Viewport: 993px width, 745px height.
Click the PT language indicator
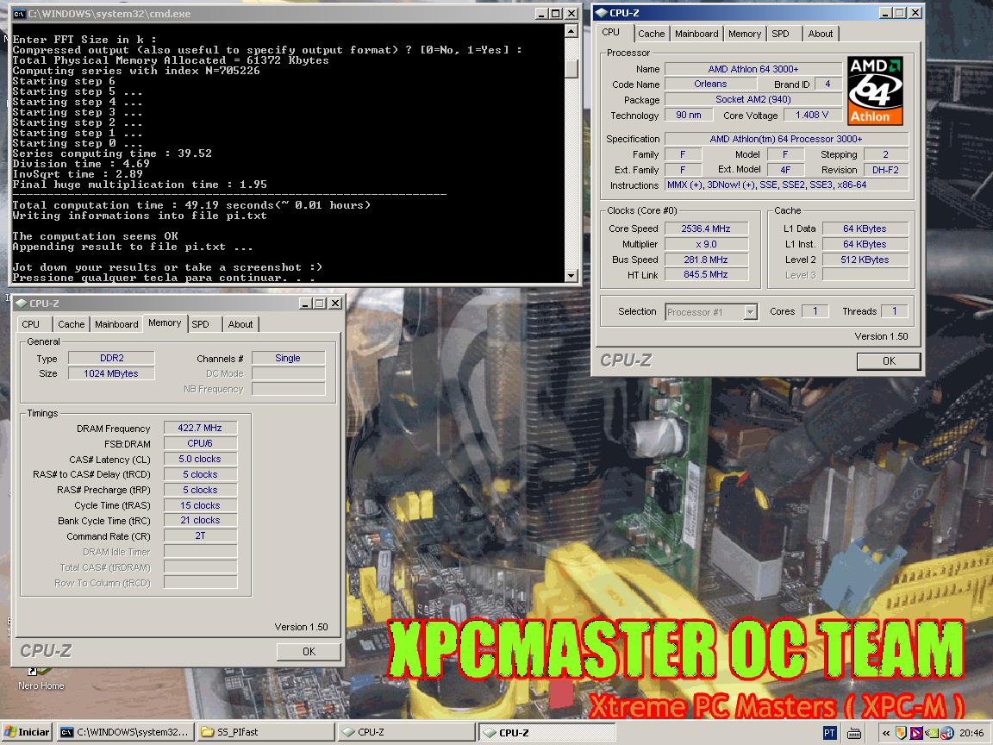pyautogui.click(x=829, y=733)
